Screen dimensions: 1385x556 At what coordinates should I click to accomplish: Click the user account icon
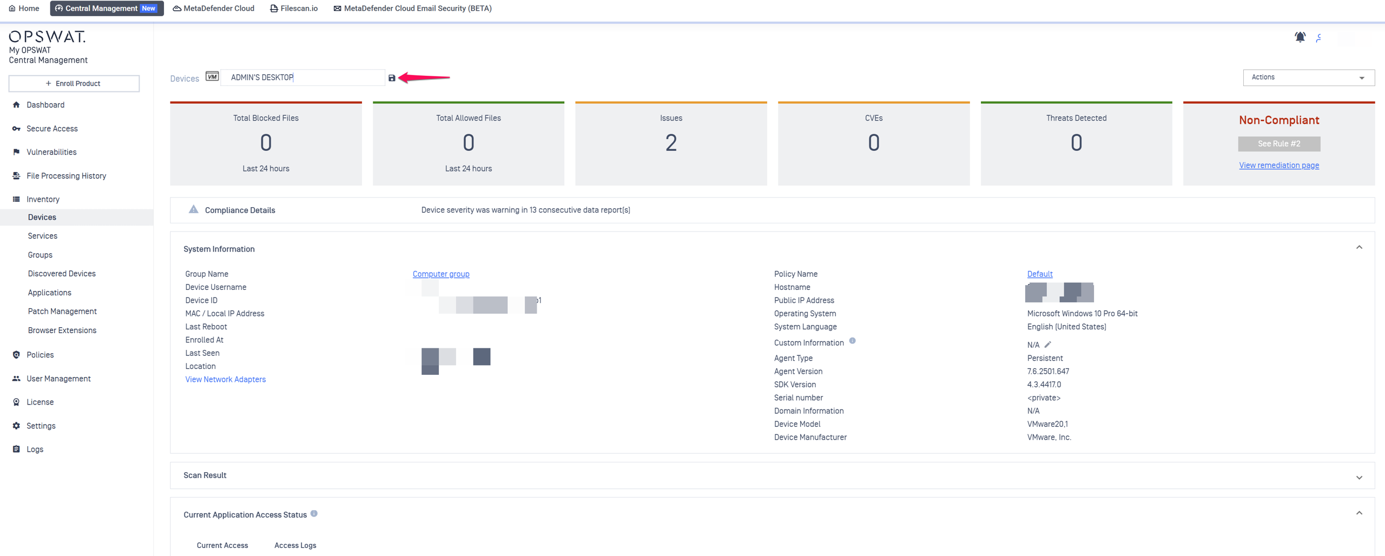[x=1319, y=37]
